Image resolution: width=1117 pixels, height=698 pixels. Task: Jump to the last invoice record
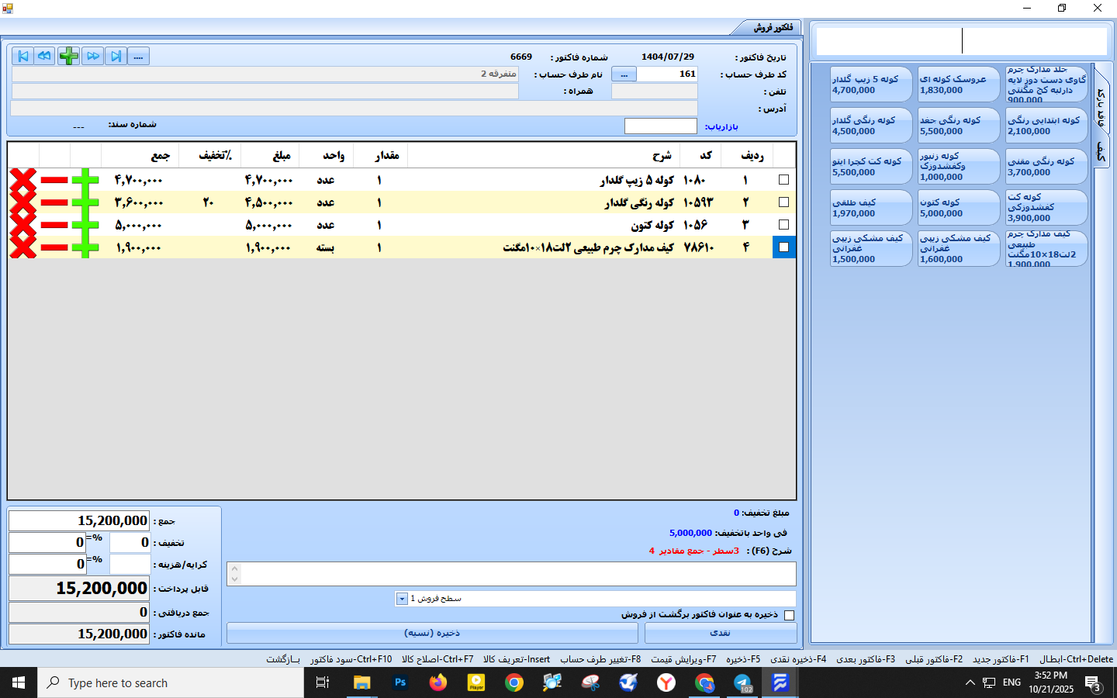(116, 56)
